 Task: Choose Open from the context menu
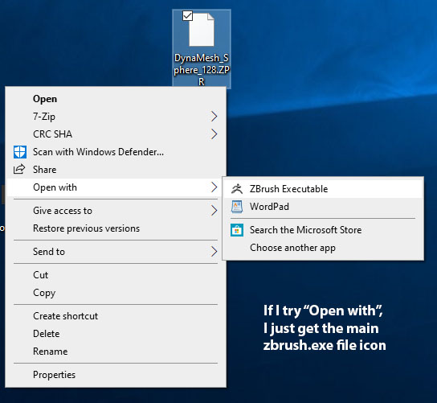pyautogui.click(x=116, y=99)
